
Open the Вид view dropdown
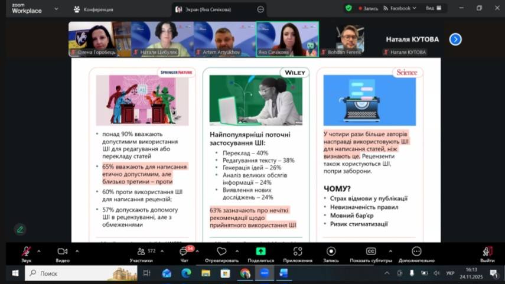click(432, 8)
